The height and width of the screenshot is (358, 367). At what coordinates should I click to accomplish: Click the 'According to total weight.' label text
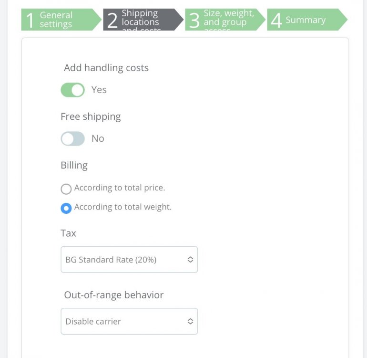click(x=123, y=207)
